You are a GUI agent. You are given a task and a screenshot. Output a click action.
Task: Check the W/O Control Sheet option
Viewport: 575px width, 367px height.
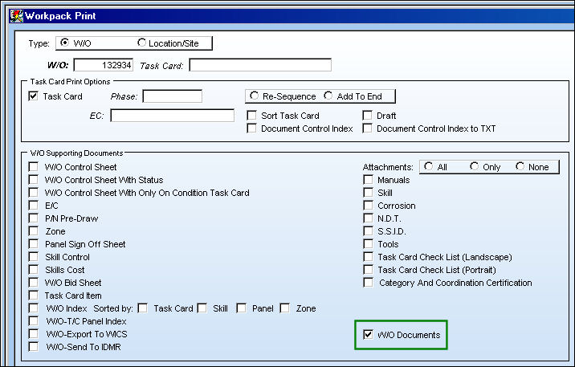pos(34,167)
